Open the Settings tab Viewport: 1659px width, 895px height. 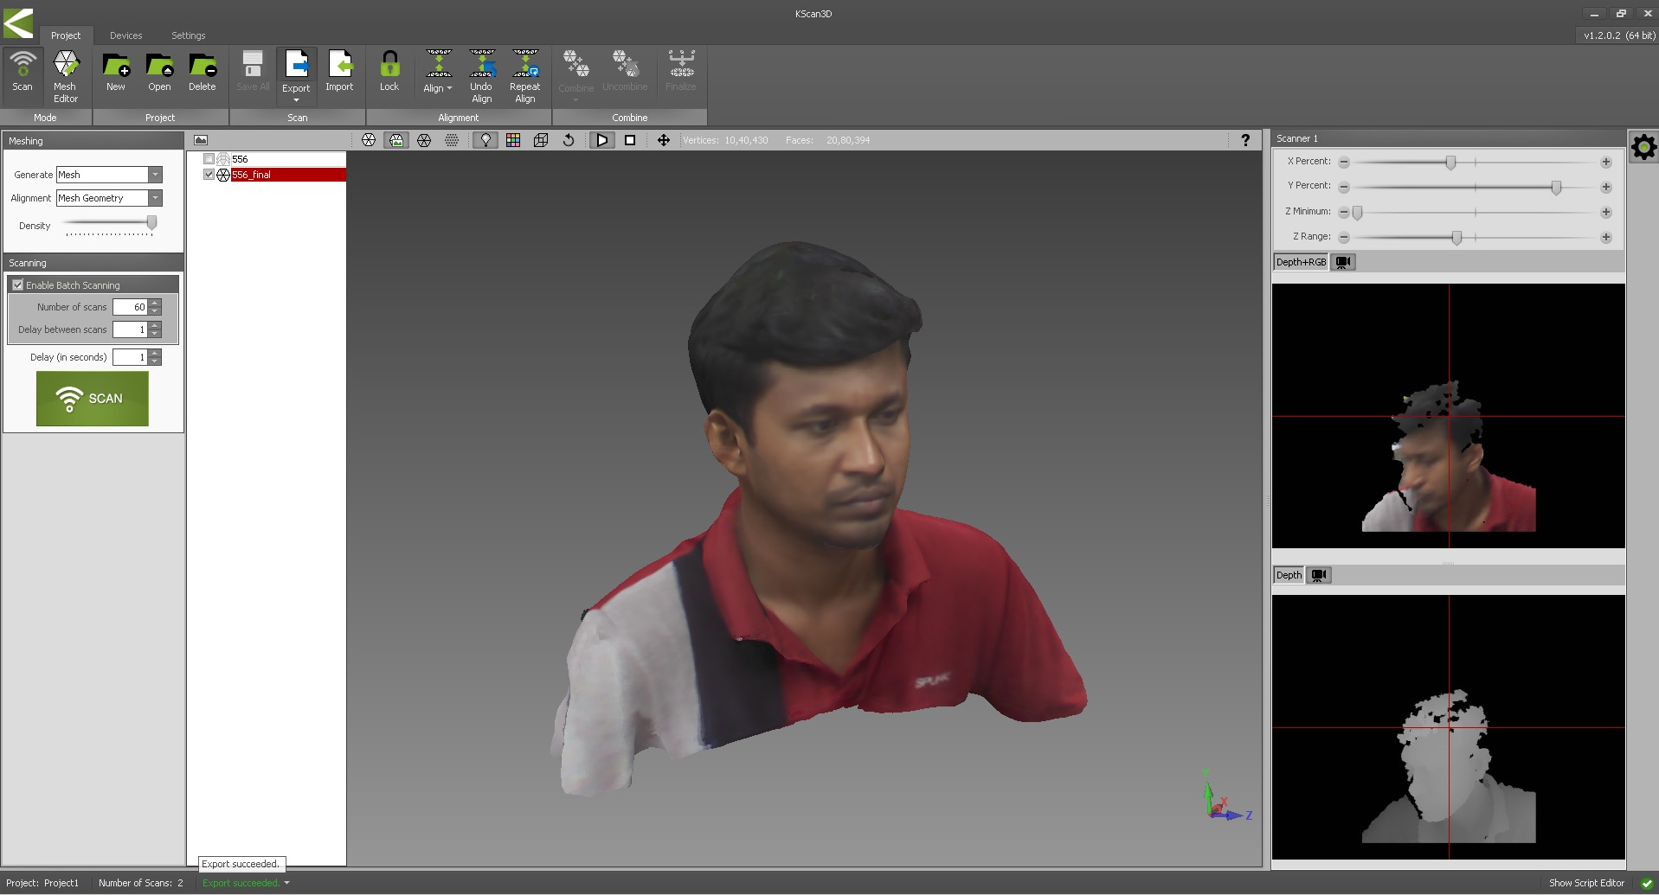tap(188, 35)
